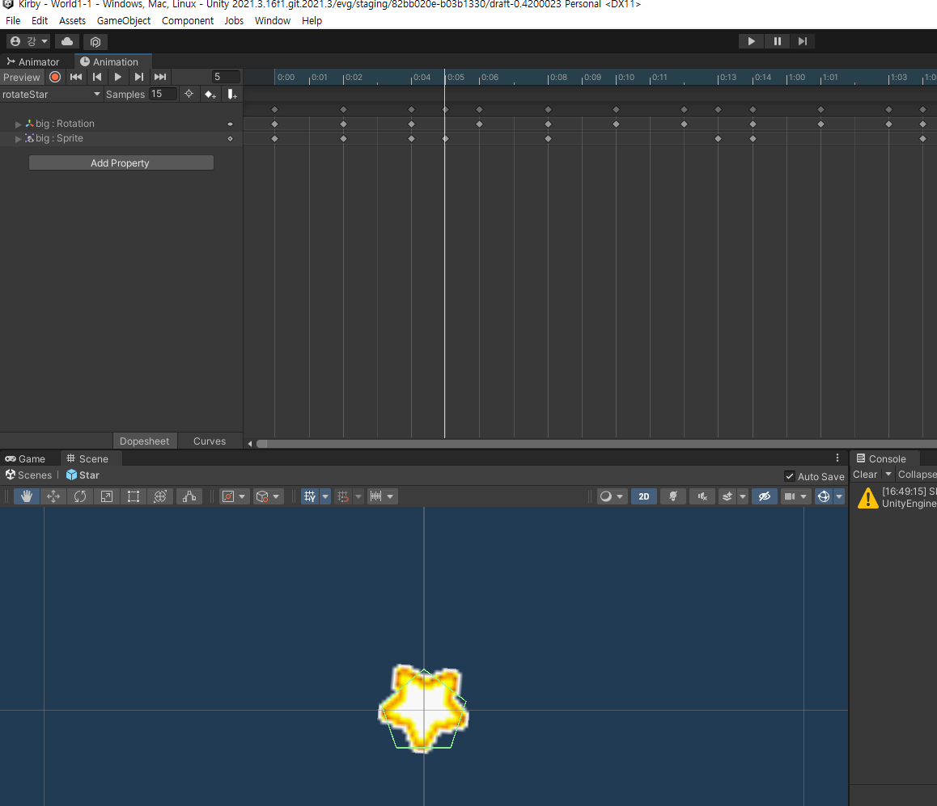Select the Rect tool
Screen dimensions: 937x806
[134, 496]
